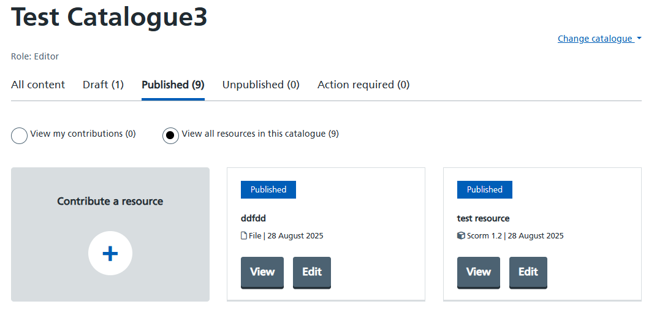The height and width of the screenshot is (312, 646).
Task: Click the Scorm package icon under test resource
Action: pos(461,236)
